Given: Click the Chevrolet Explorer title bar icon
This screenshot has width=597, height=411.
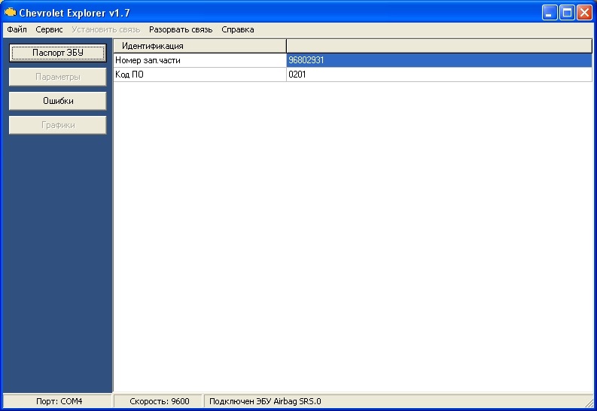Looking at the screenshot, I should 10,13.
